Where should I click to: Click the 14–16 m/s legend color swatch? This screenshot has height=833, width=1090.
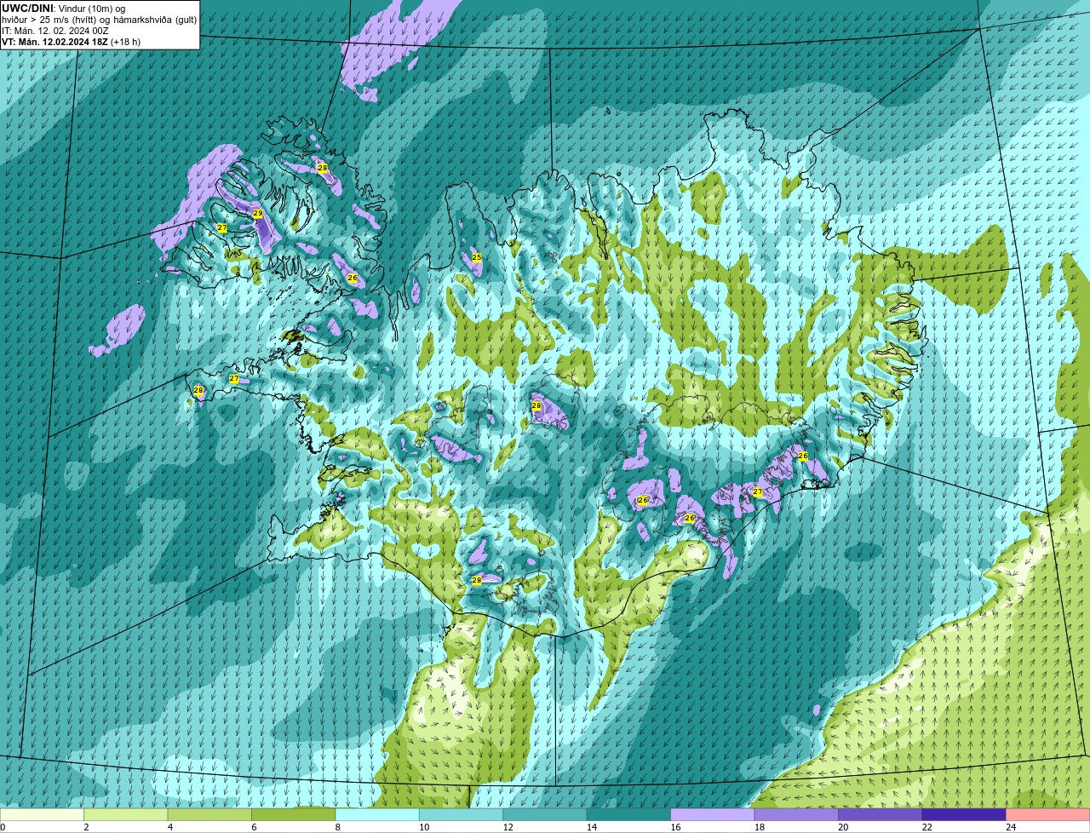pos(628,814)
